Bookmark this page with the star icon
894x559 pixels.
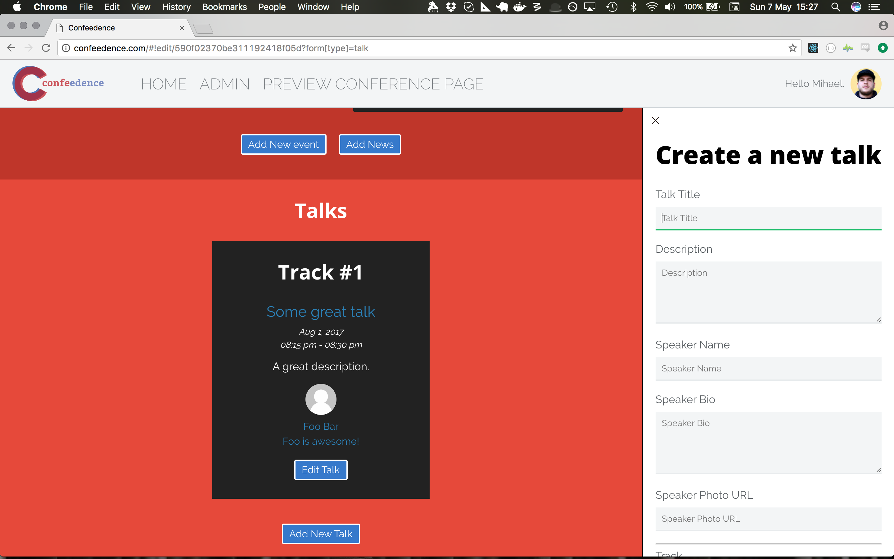(792, 48)
